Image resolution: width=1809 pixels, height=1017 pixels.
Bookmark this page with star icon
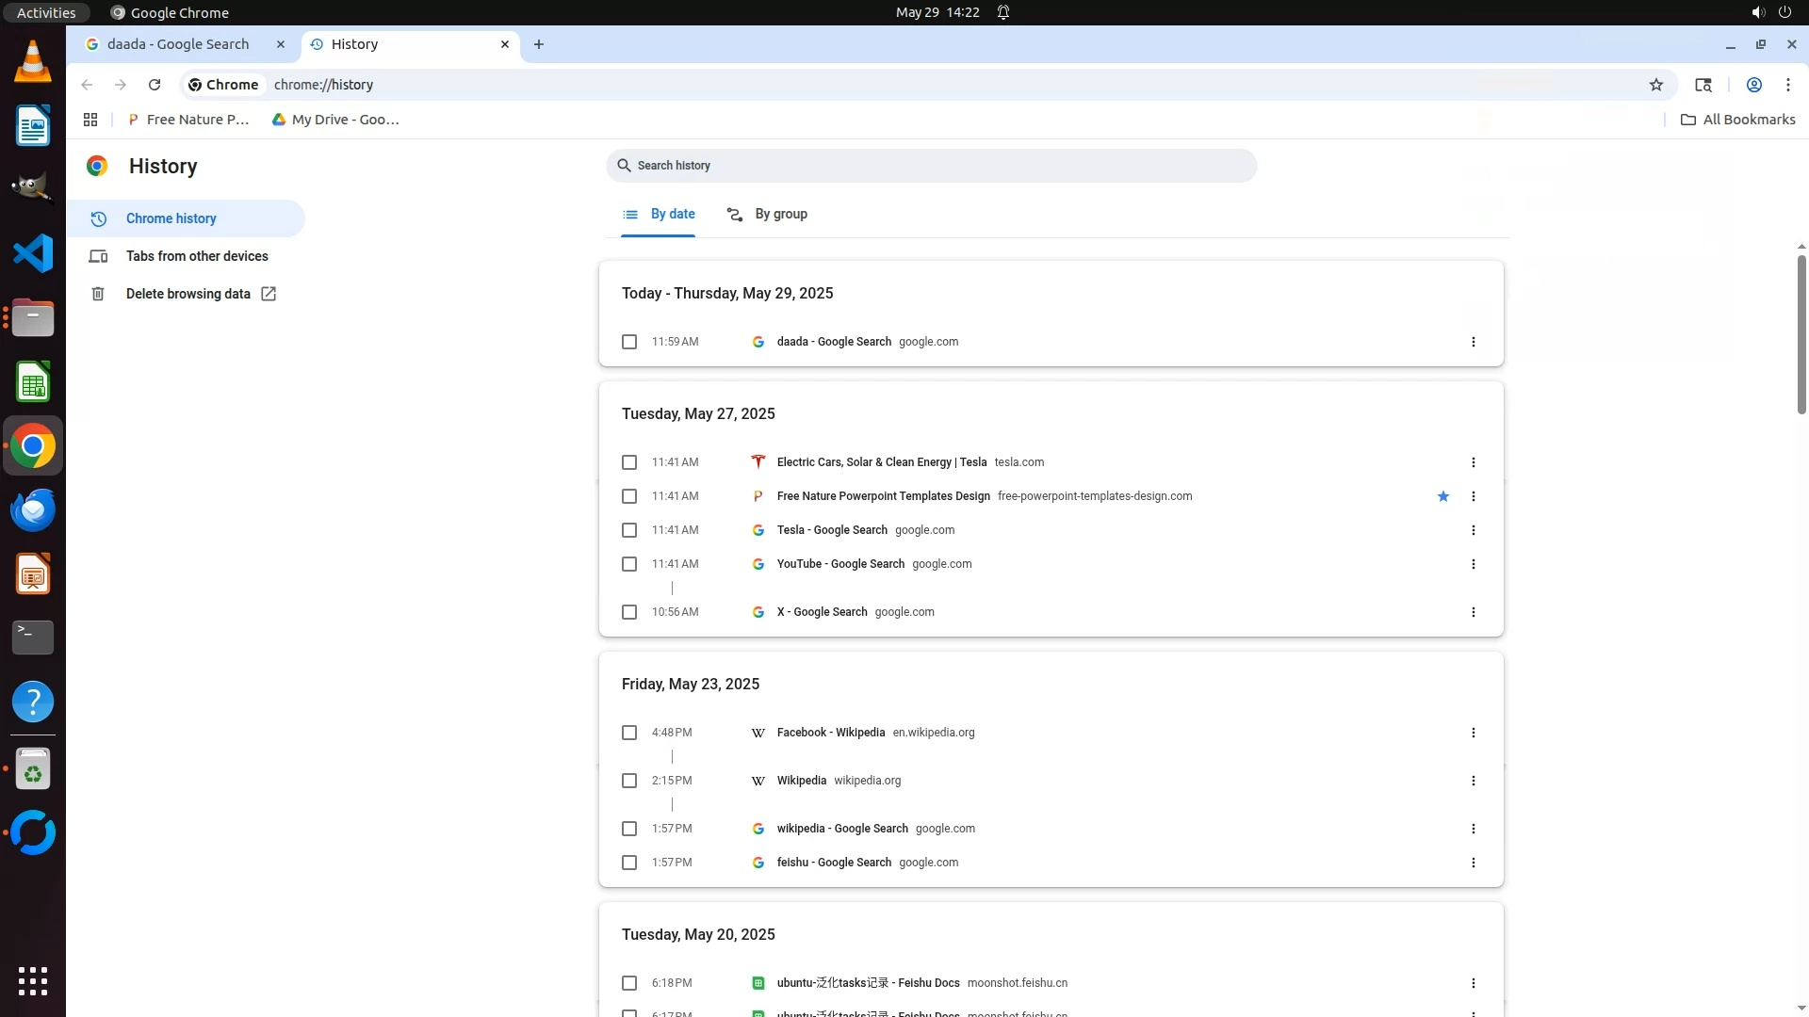pyautogui.click(x=1655, y=85)
